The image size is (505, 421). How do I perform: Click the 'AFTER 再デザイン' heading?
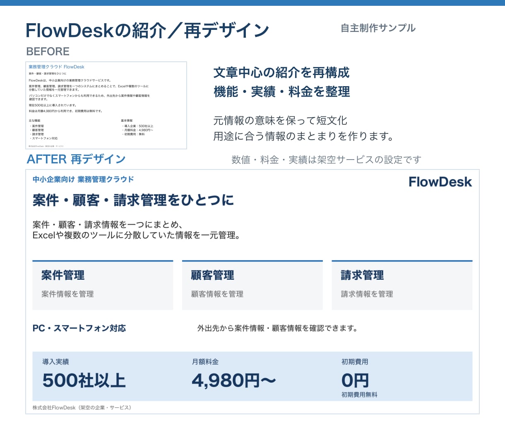point(76,159)
